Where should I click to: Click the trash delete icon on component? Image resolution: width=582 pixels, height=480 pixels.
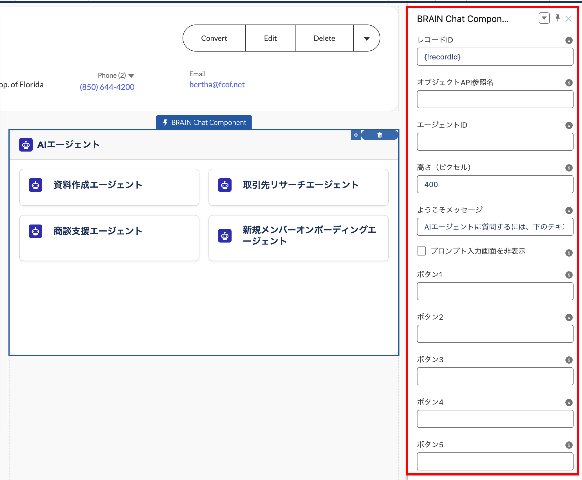379,135
